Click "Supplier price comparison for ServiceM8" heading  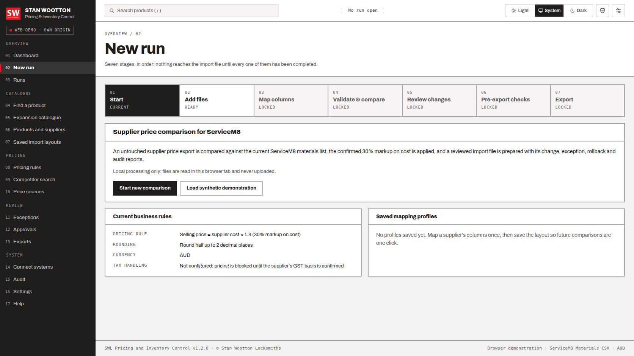pyautogui.click(x=177, y=132)
